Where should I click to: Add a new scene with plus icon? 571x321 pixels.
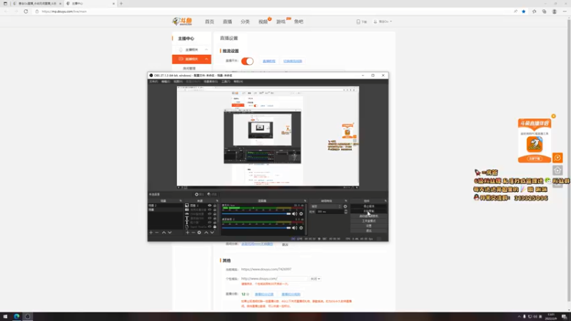[x=151, y=233]
